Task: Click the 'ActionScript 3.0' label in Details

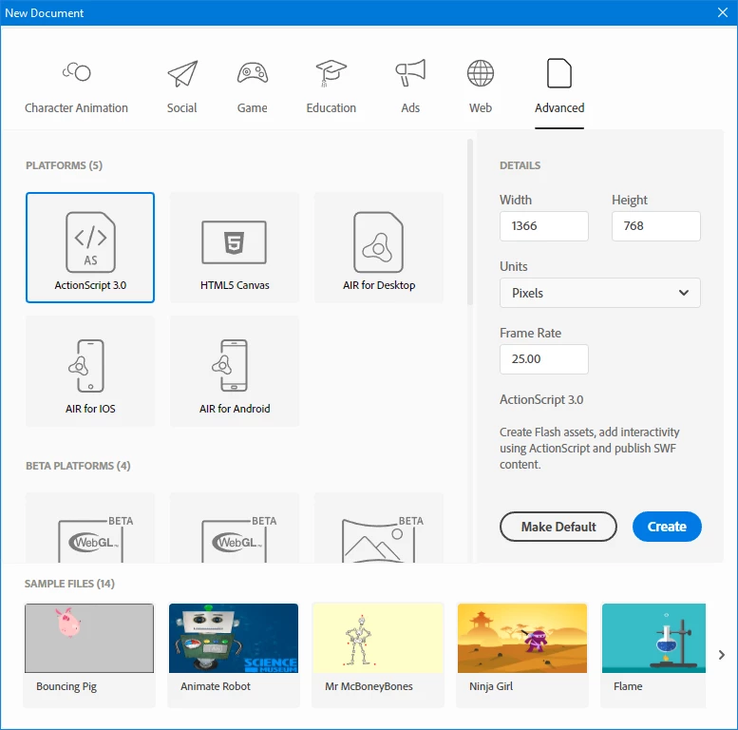Action: [541, 400]
